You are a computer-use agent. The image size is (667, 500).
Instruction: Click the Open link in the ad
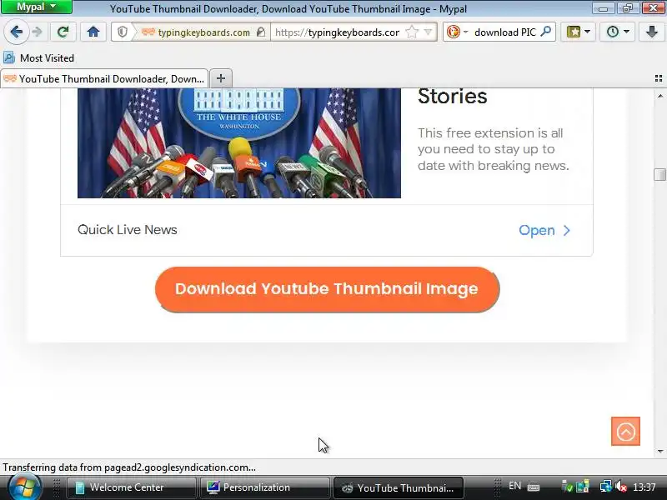coord(537,230)
